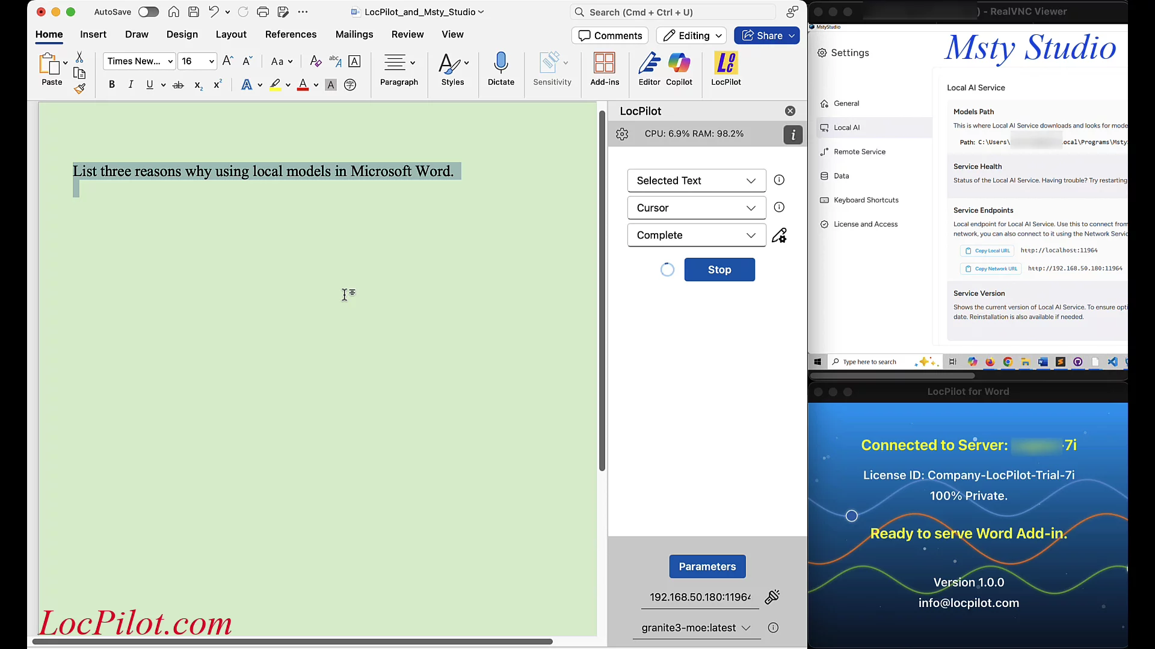Click the Print icon in title bar

click(x=262, y=12)
